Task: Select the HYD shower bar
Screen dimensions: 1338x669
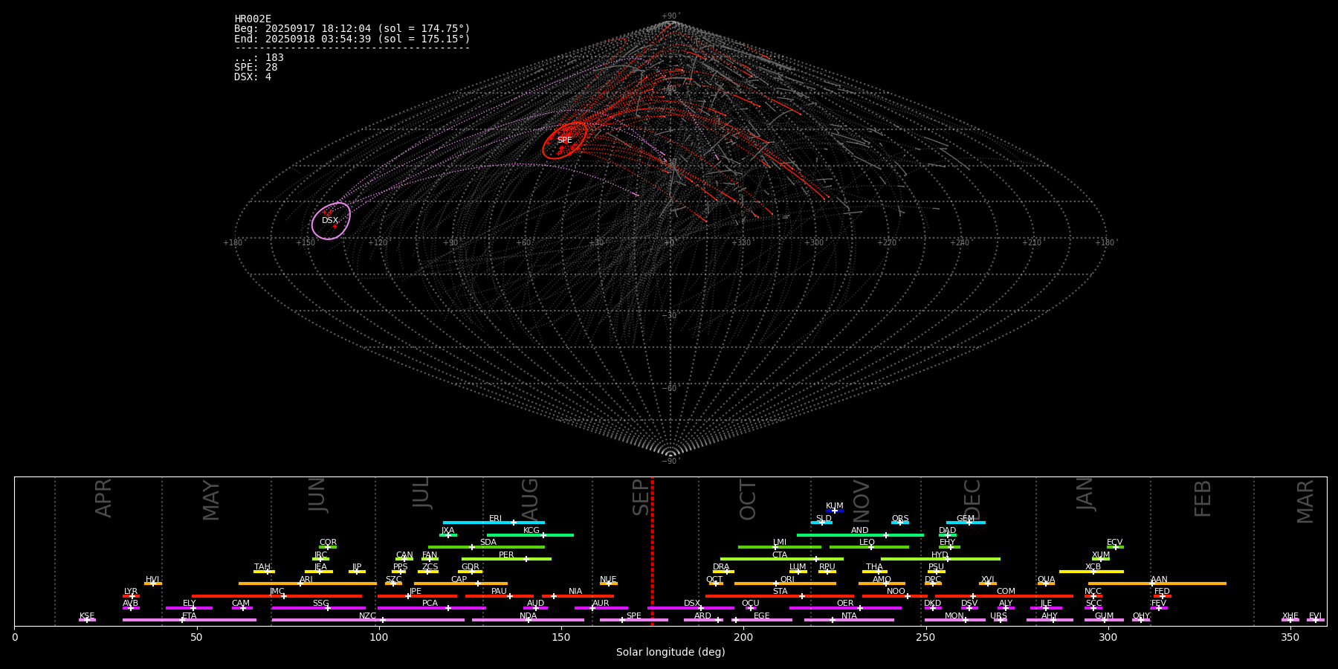Action: (940, 559)
